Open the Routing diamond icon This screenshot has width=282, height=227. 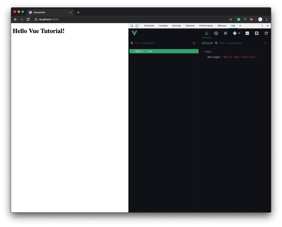[x=235, y=33]
